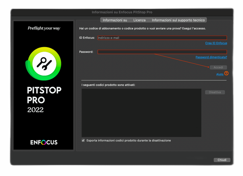Image resolution: width=243 pixels, height=176 pixels.
Task: Switch to the Informazioni su tab
Action: pyautogui.click(x=115, y=20)
